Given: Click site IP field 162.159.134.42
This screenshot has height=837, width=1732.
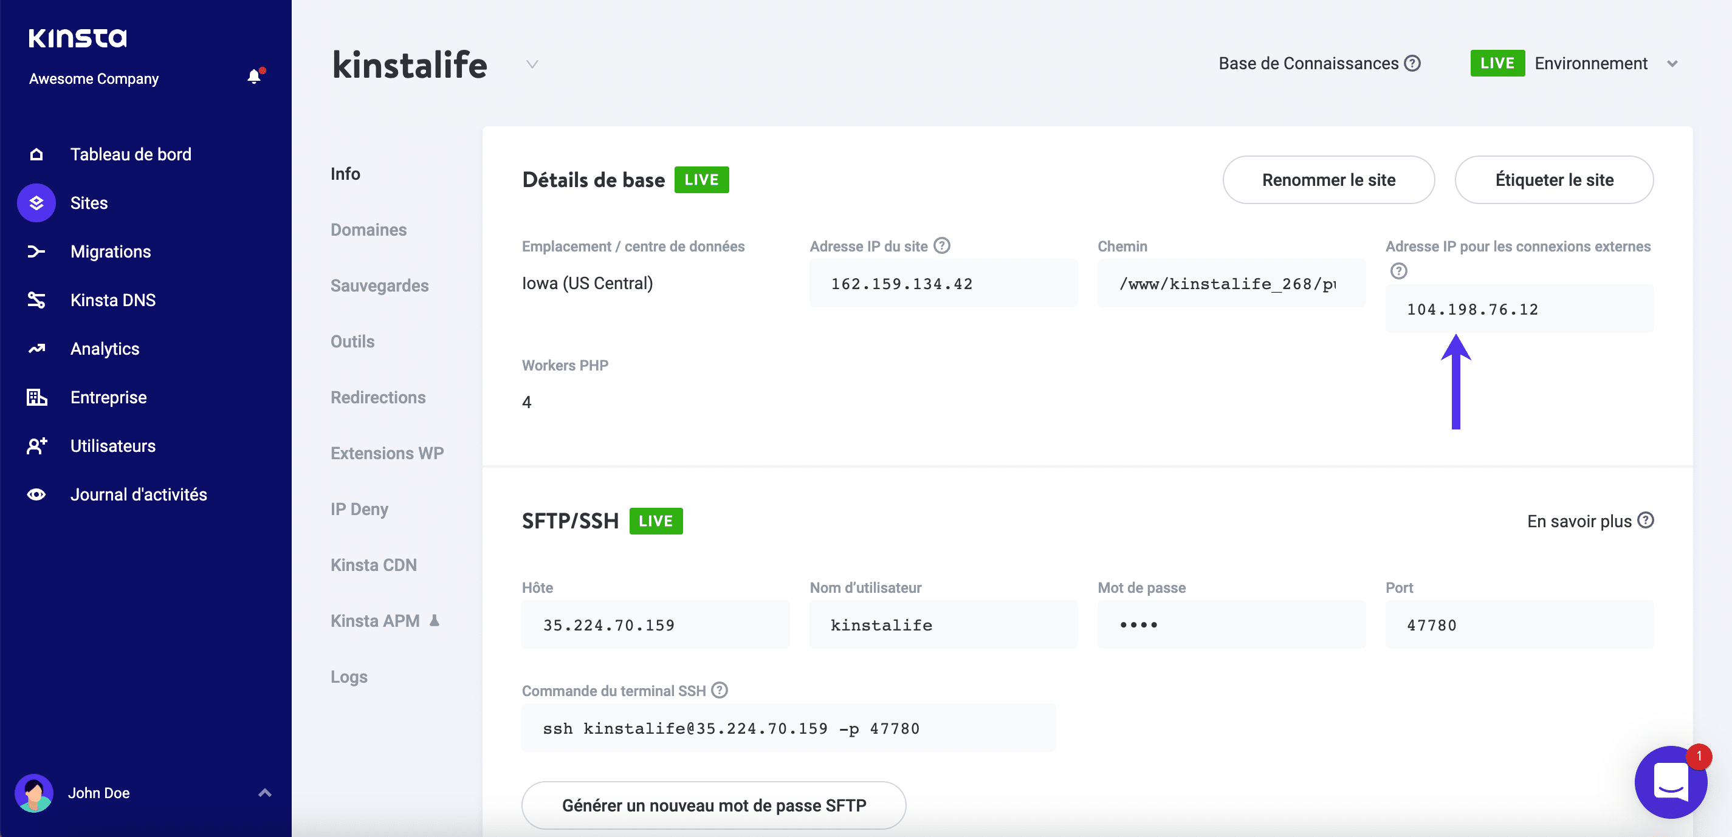Looking at the screenshot, I should coord(943,284).
